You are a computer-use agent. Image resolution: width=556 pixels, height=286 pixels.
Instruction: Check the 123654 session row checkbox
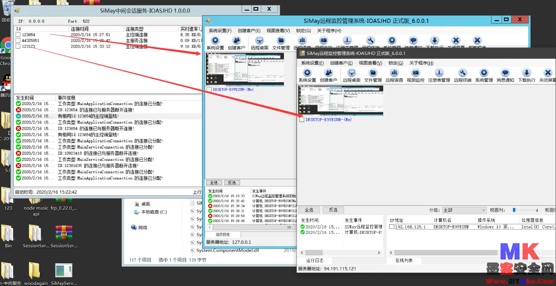pos(18,35)
